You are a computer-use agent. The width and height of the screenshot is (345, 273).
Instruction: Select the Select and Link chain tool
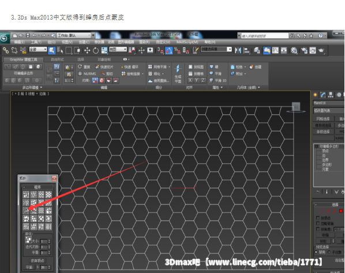coord(6,50)
